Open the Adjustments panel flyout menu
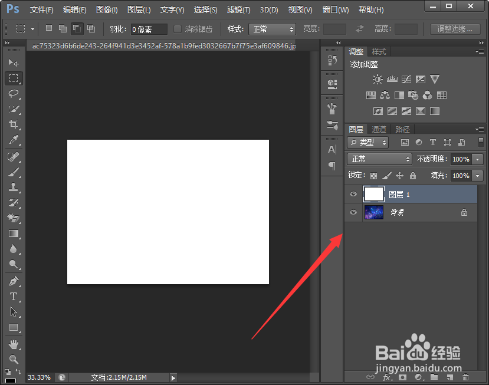 tap(480, 51)
